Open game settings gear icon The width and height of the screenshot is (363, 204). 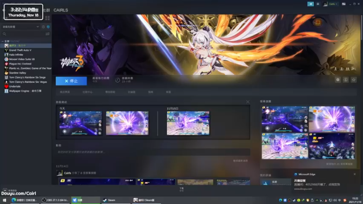click(x=338, y=80)
